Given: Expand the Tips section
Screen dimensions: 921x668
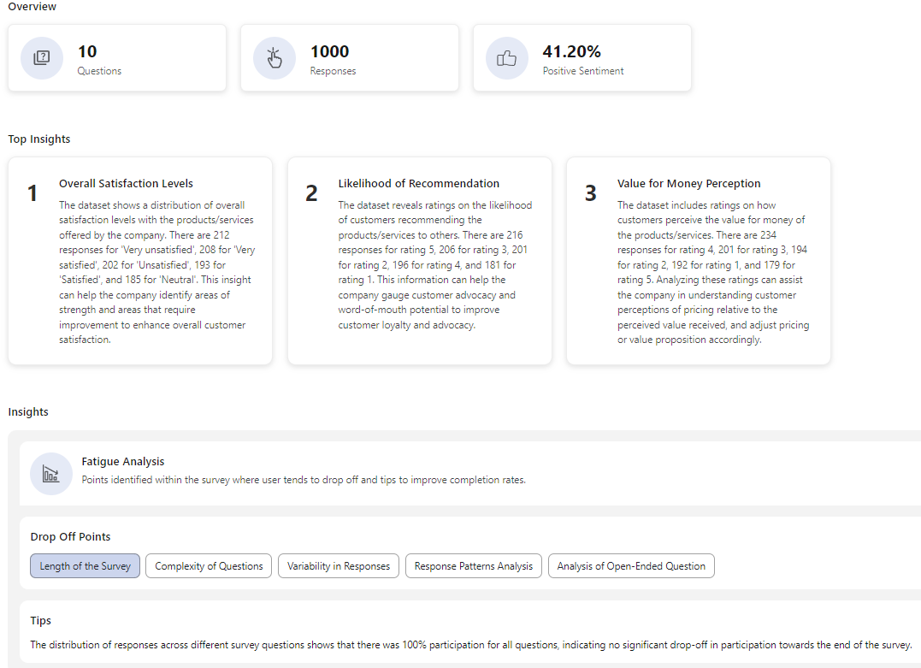Looking at the screenshot, I should coord(41,620).
